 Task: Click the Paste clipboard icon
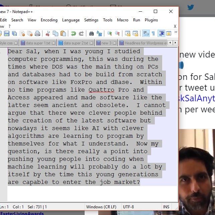[63, 33]
